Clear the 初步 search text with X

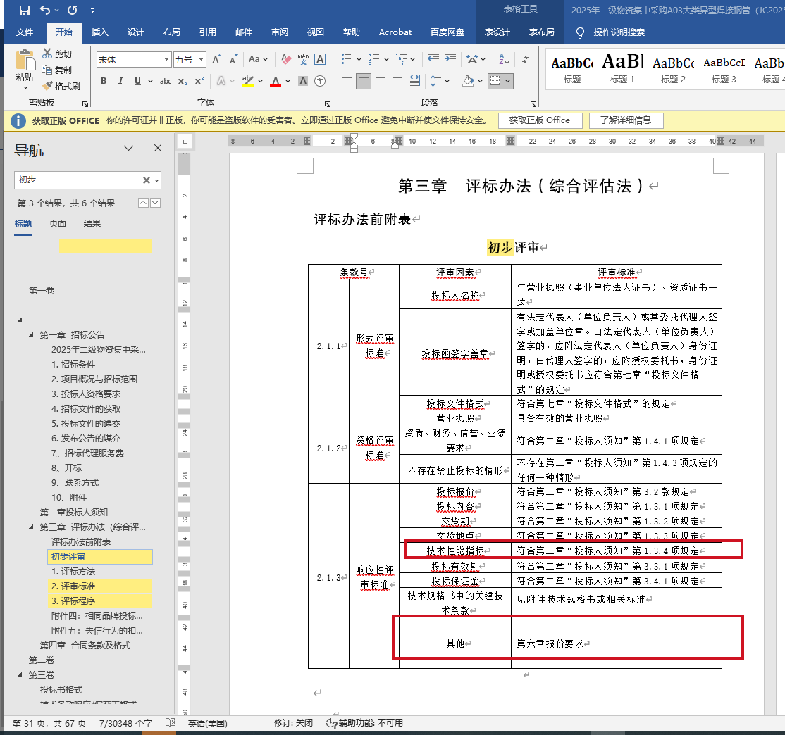(x=146, y=180)
